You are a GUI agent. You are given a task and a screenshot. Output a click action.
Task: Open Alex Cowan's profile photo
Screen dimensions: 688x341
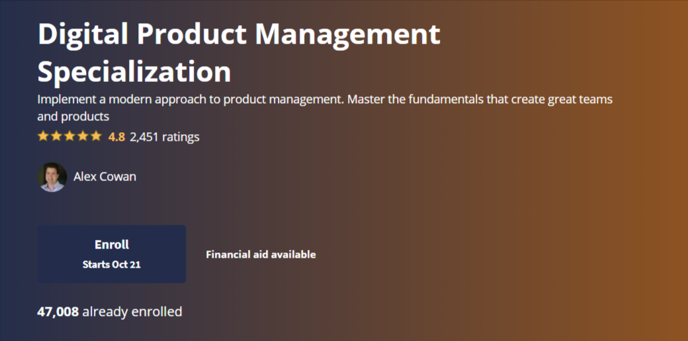tap(52, 177)
